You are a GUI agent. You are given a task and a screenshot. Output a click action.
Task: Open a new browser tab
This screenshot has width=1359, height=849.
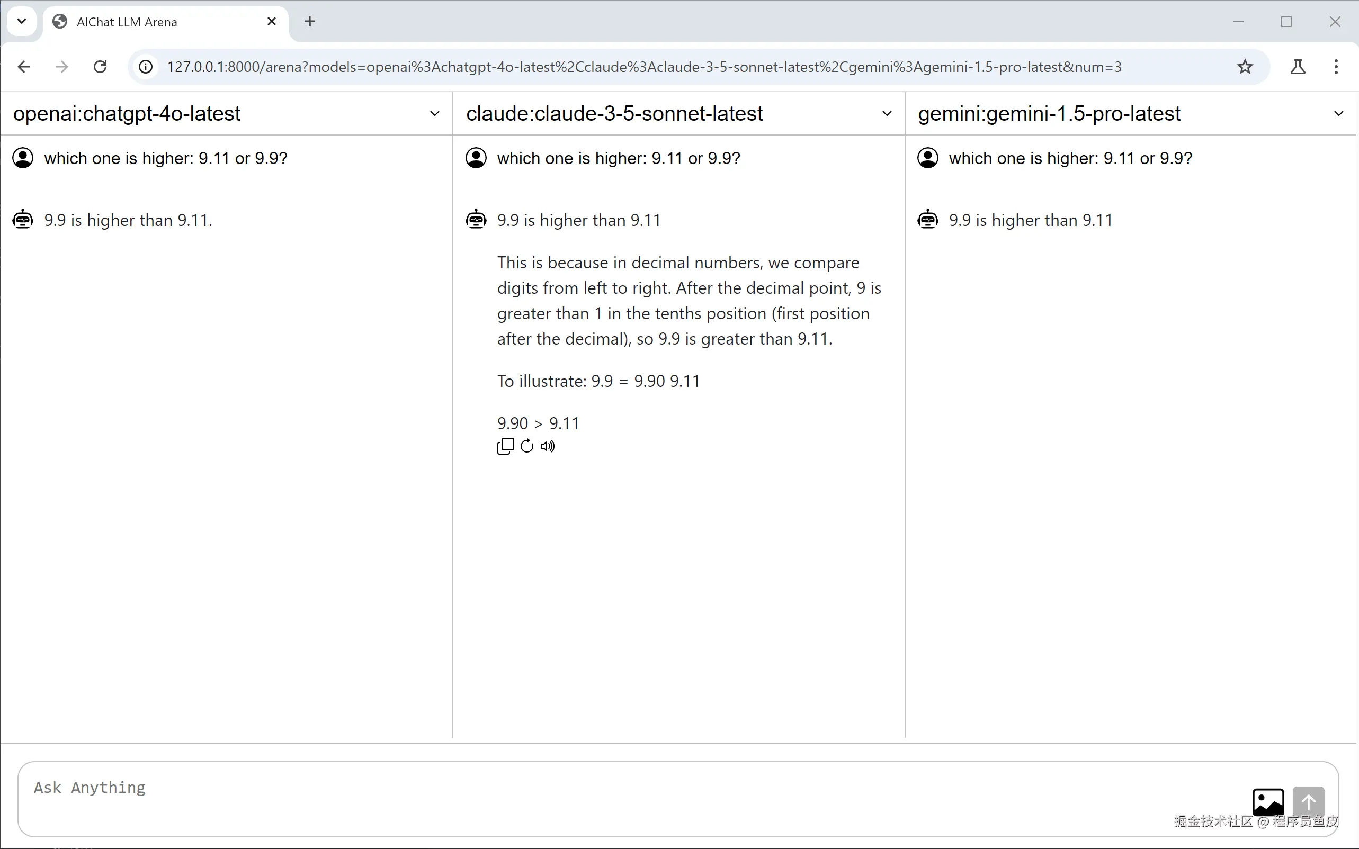[x=309, y=21]
